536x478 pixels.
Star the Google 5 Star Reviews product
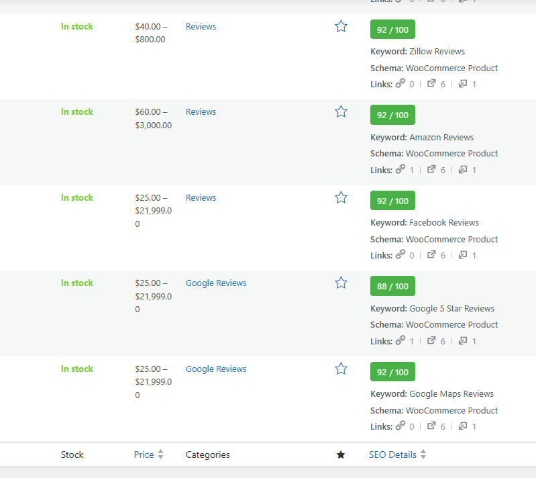tap(341, 283)
